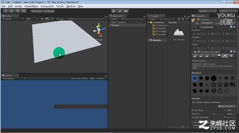Select the Raise/Lower Terrain tool
This screenshot has width=239, height=133.
pos(195,56)
